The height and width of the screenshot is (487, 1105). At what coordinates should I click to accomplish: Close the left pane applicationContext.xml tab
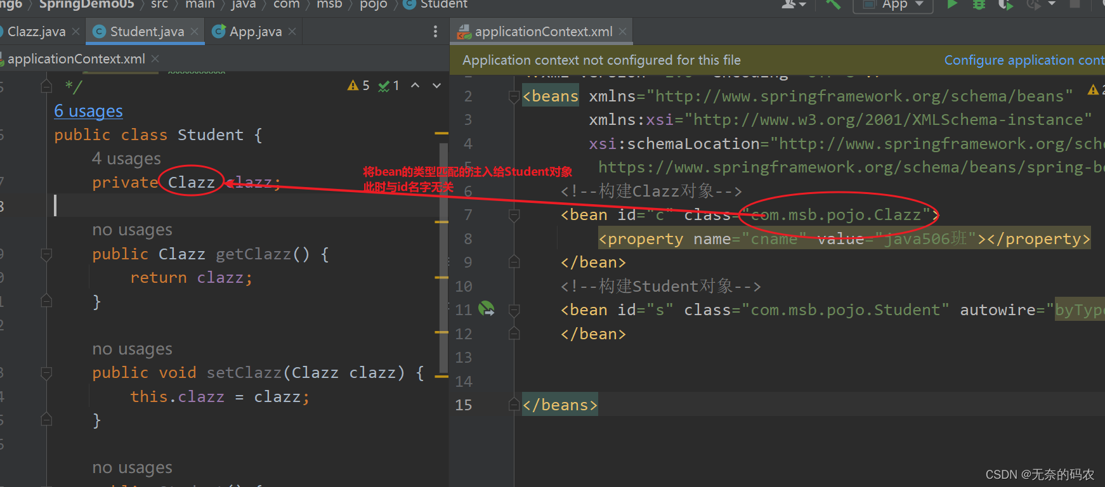click(155, 58)
